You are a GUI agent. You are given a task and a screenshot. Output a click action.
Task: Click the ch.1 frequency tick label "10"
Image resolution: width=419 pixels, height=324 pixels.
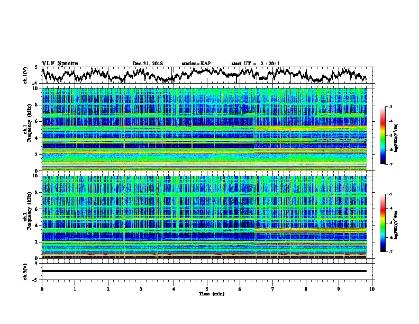[35, 88]
